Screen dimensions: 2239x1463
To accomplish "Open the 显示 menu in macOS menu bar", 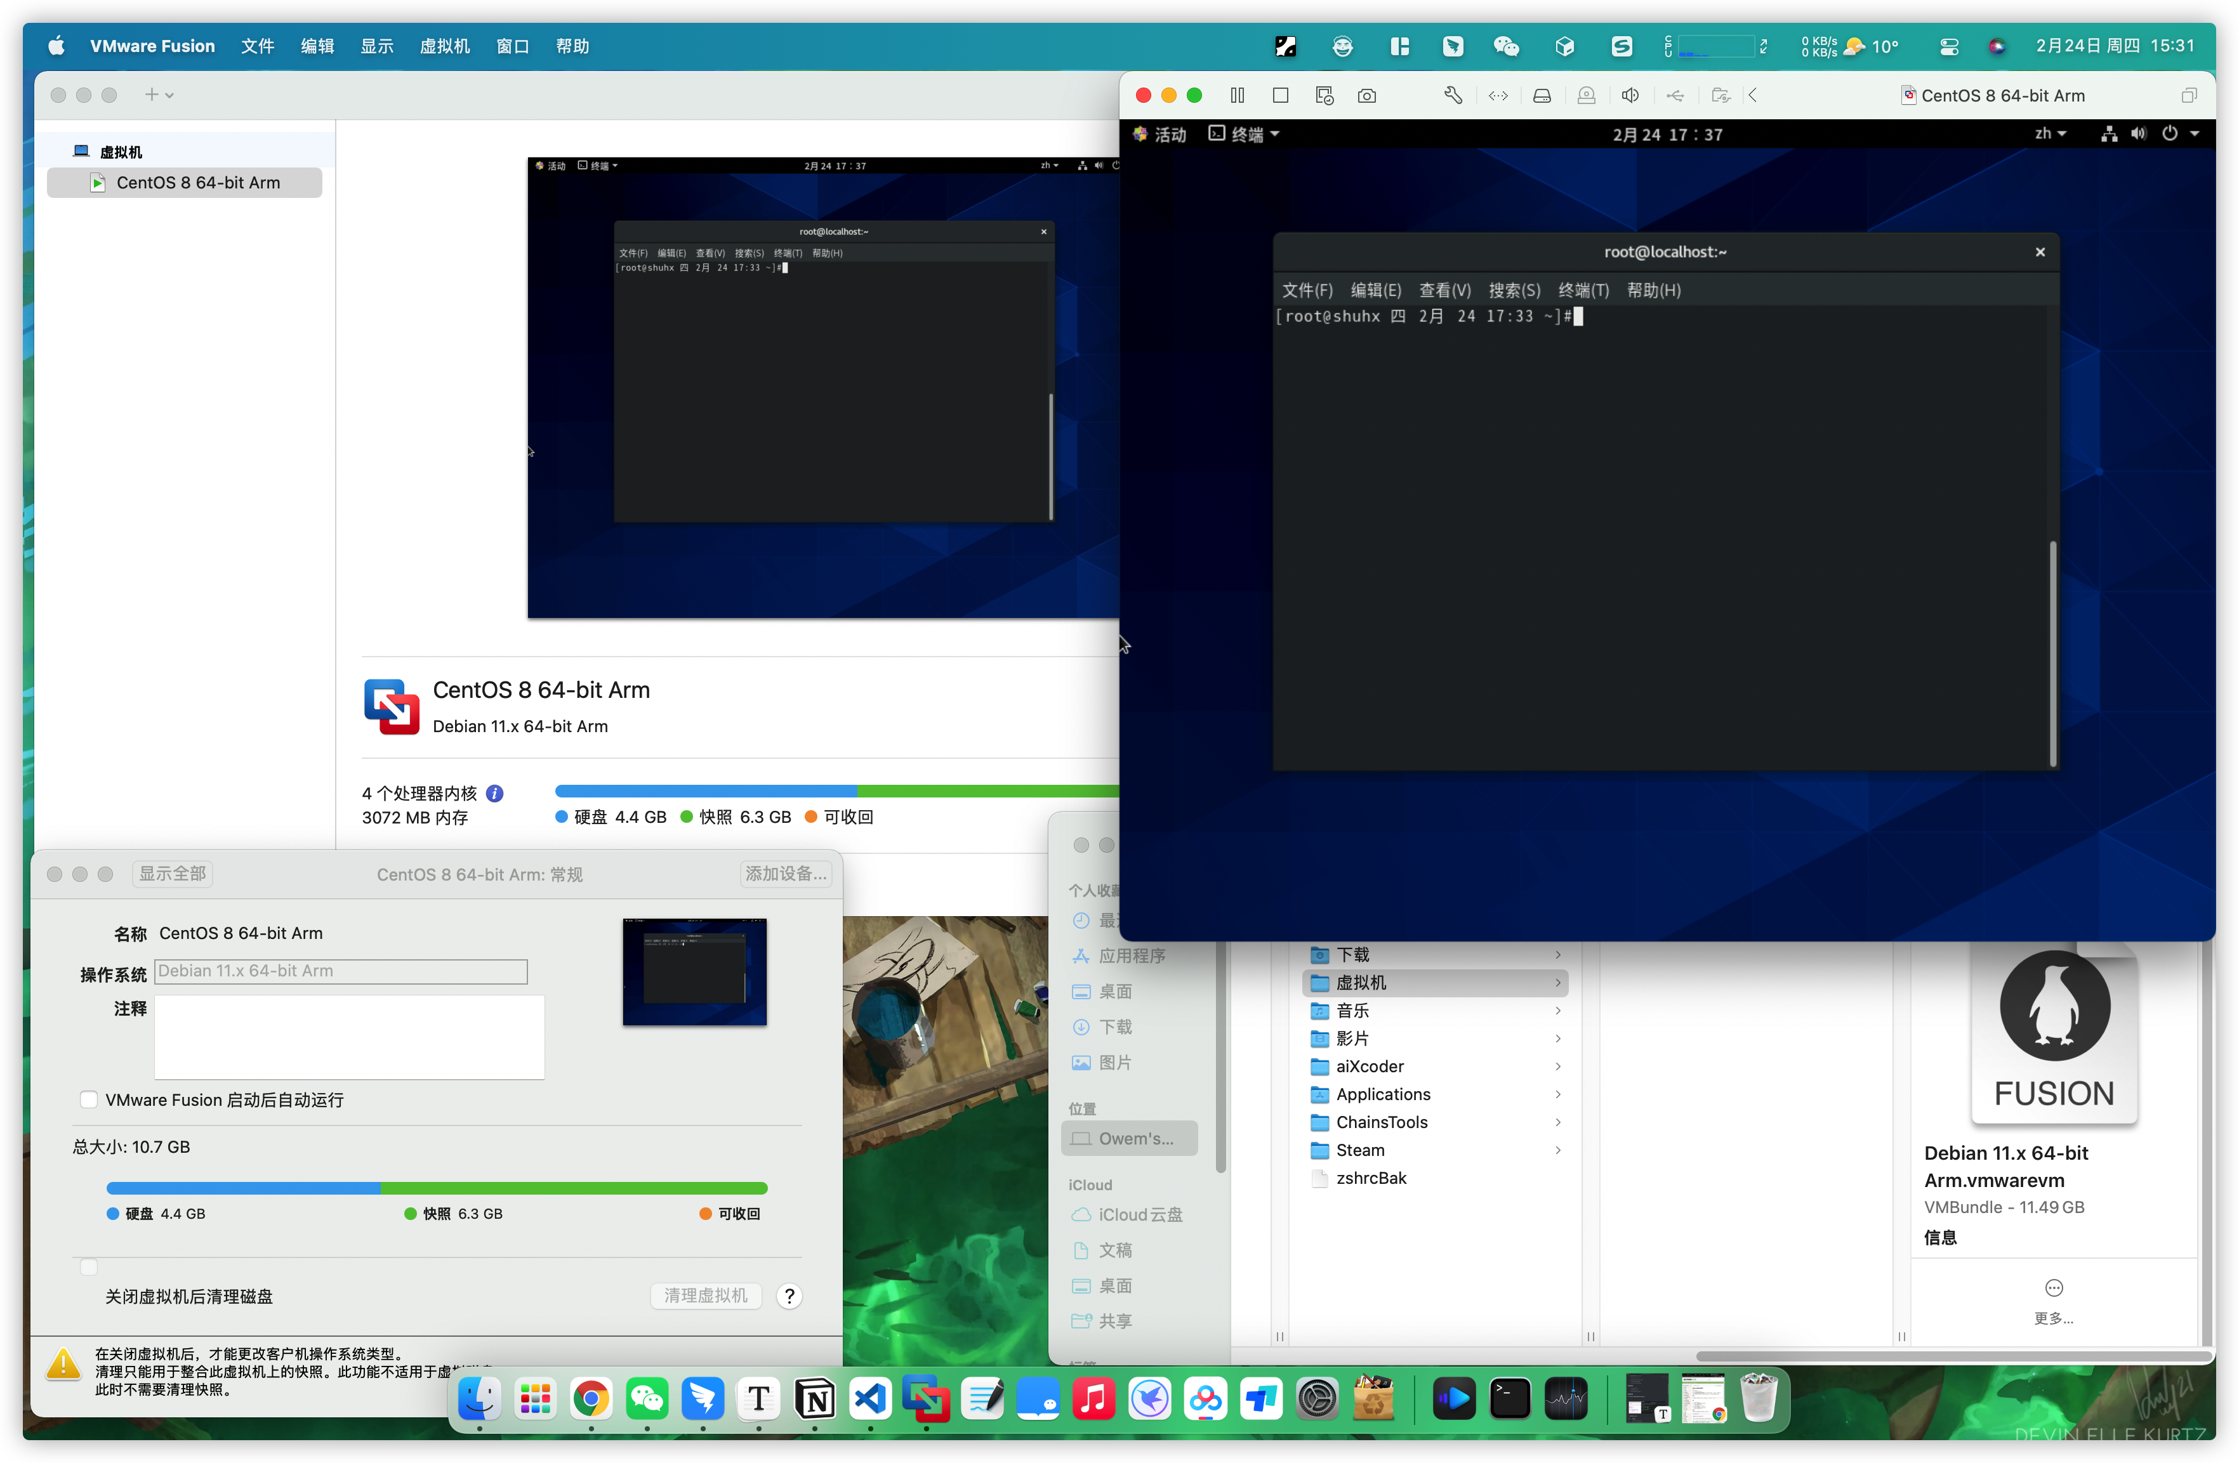I will [376, 46].
